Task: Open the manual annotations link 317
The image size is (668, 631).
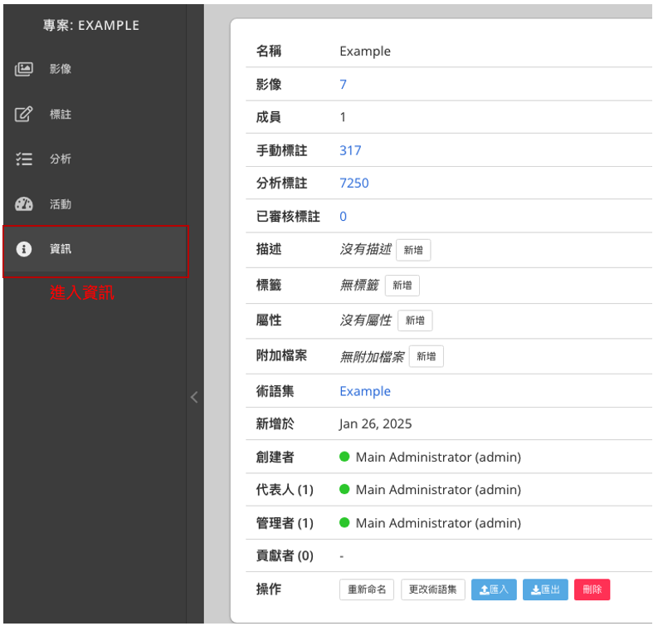Action: pyautogui.click(x=350, y=150)
